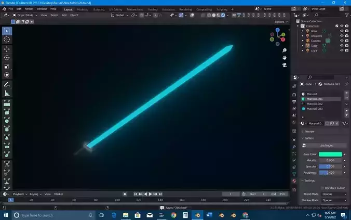Unlink the material with X button
This screenshot has height=220, width=351.
click(337, 123)
